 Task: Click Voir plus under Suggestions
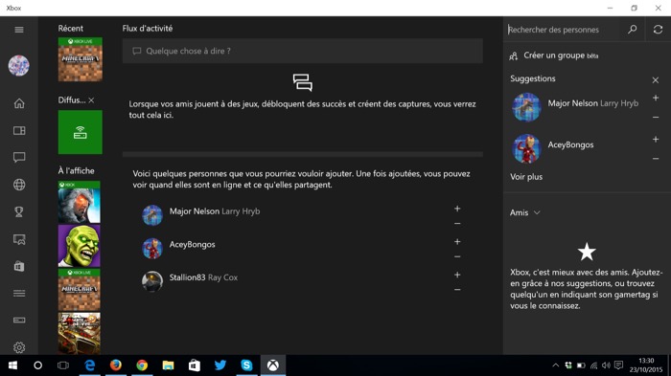pyautogui.click(x=526, y=176)
